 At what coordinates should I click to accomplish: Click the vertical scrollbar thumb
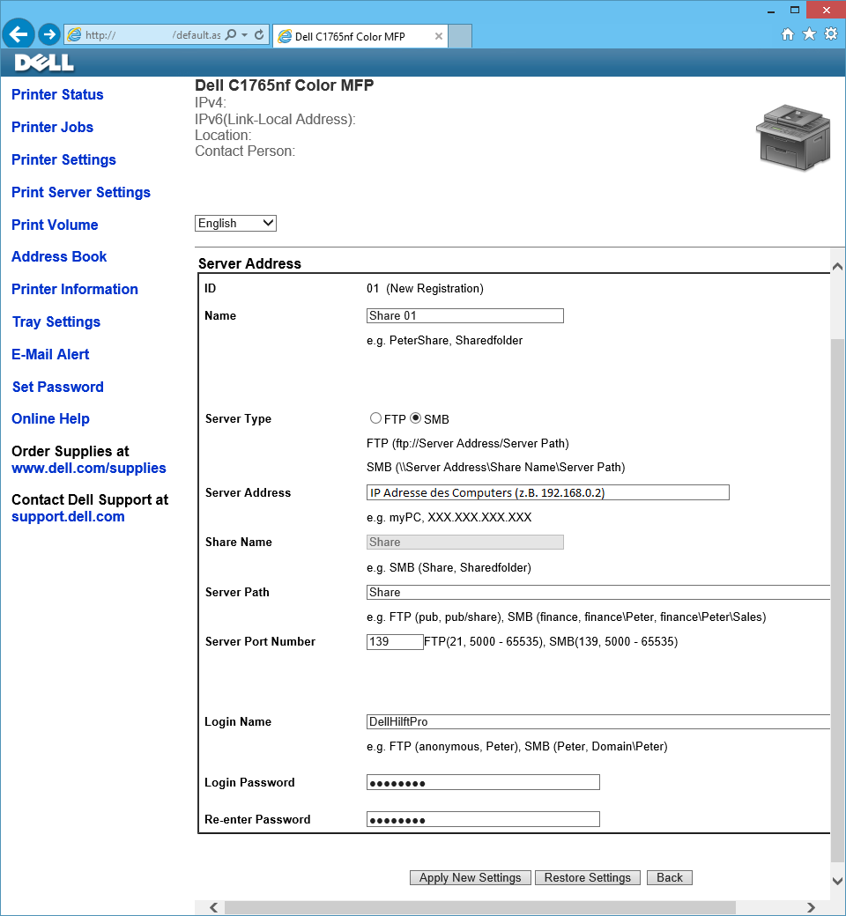click(837, 600)
